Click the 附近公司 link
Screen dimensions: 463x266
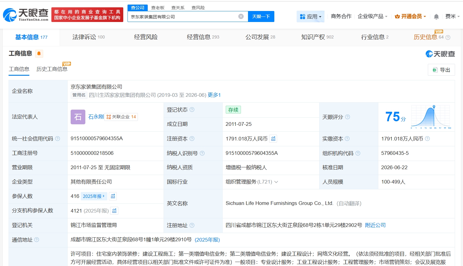click(x=375, y=225)
